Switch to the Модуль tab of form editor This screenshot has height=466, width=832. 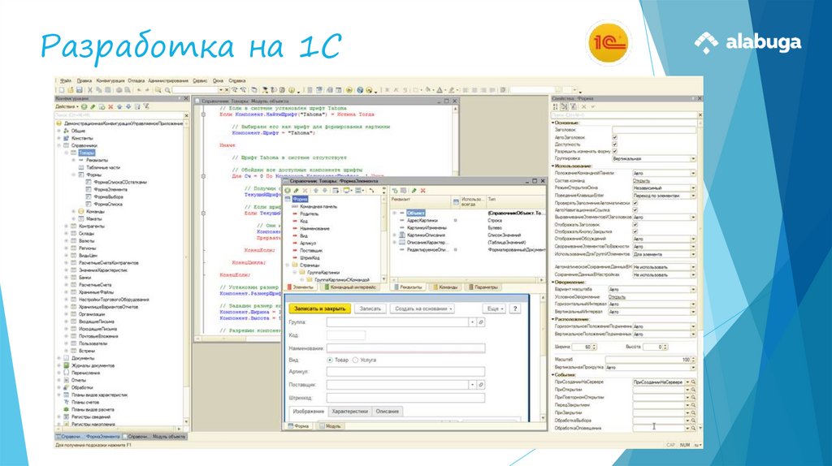point(330,426)
